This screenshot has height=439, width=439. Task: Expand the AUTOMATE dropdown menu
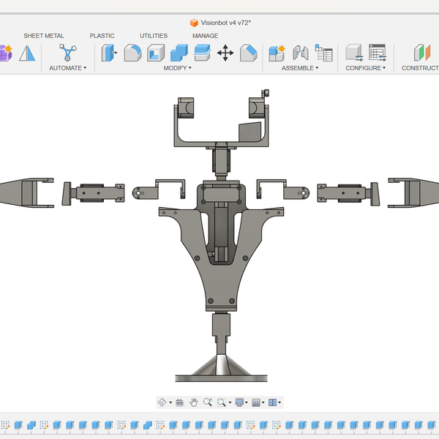click(68, 68)
